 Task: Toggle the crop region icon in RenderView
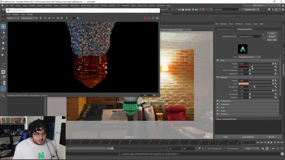[58, 18]
